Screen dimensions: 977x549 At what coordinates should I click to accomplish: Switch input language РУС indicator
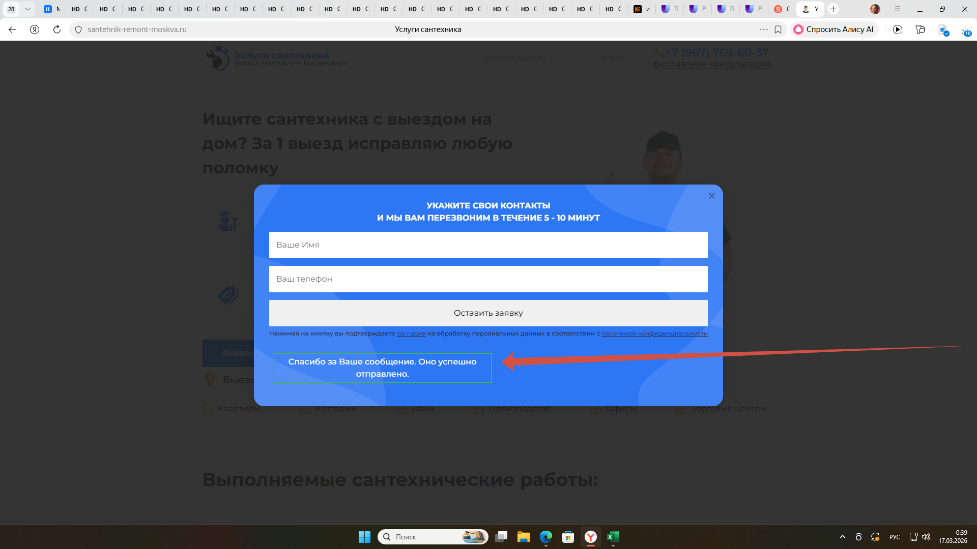point(895,537)
